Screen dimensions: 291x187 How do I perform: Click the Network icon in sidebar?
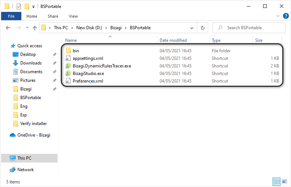tap(13, 170)
